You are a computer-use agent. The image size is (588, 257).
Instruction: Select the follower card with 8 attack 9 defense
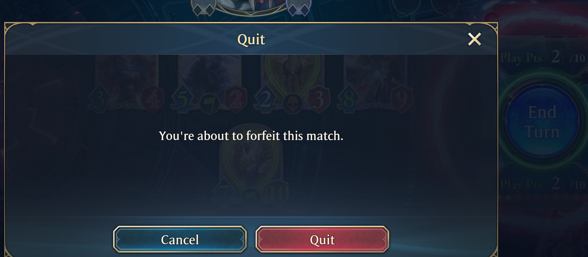(x=375, y=83)
